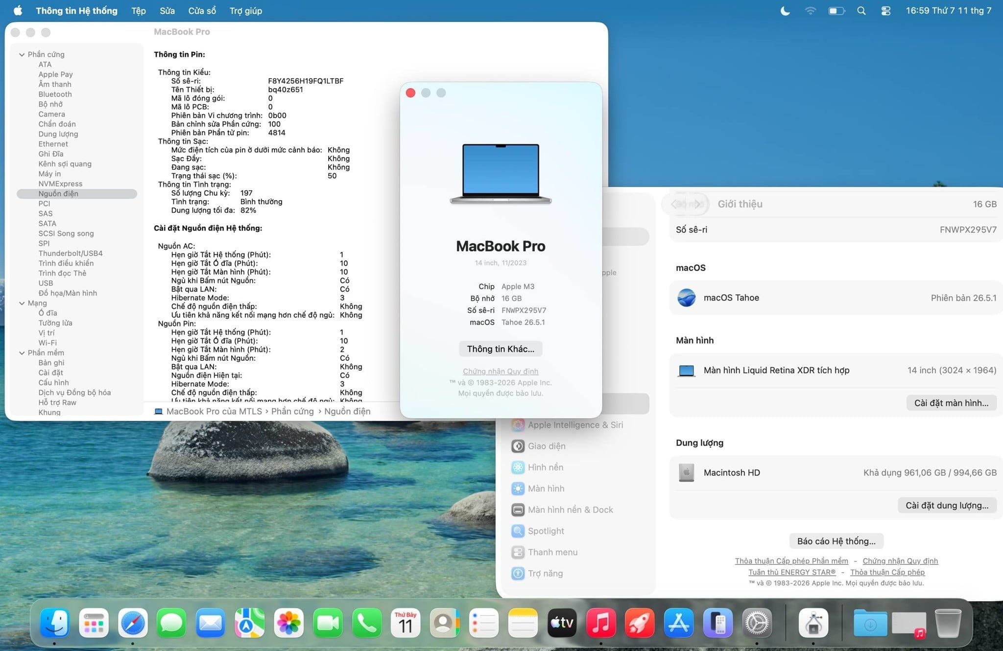Open the Phone app in the Dock

(x=367, y=623)
